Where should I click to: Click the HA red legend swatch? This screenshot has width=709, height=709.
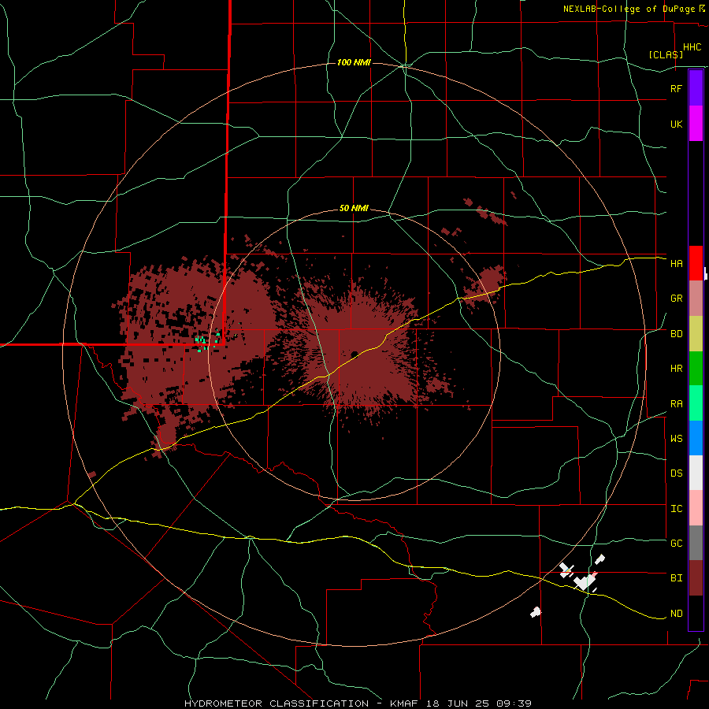click(696, 263)
